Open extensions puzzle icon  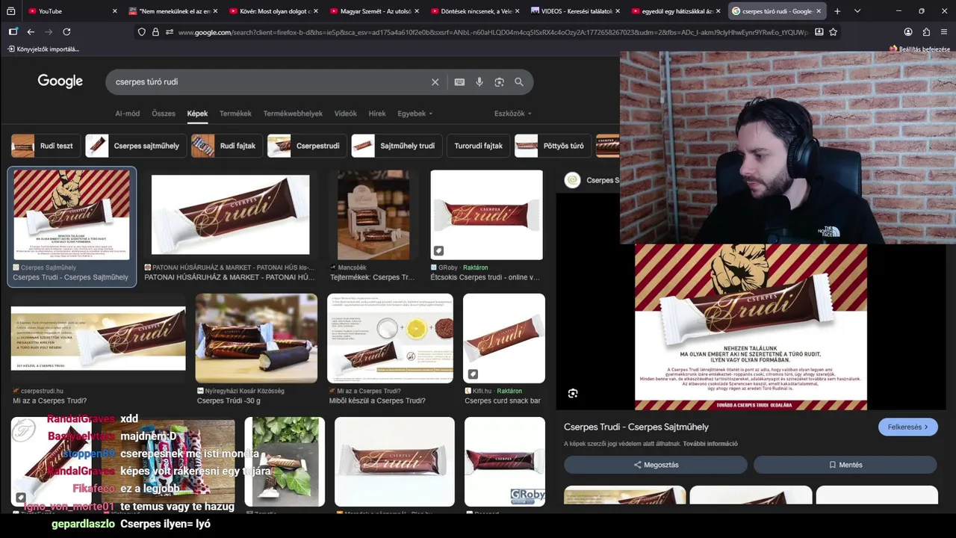926,32
